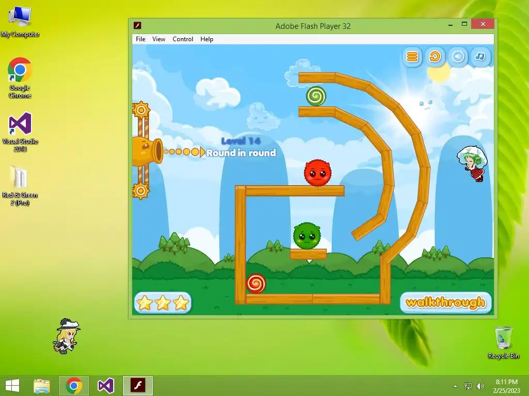Open the game level menu icon
529x396 pixels.
[412, 57]
